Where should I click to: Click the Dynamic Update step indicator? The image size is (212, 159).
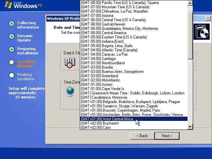[x=12, y=36]
